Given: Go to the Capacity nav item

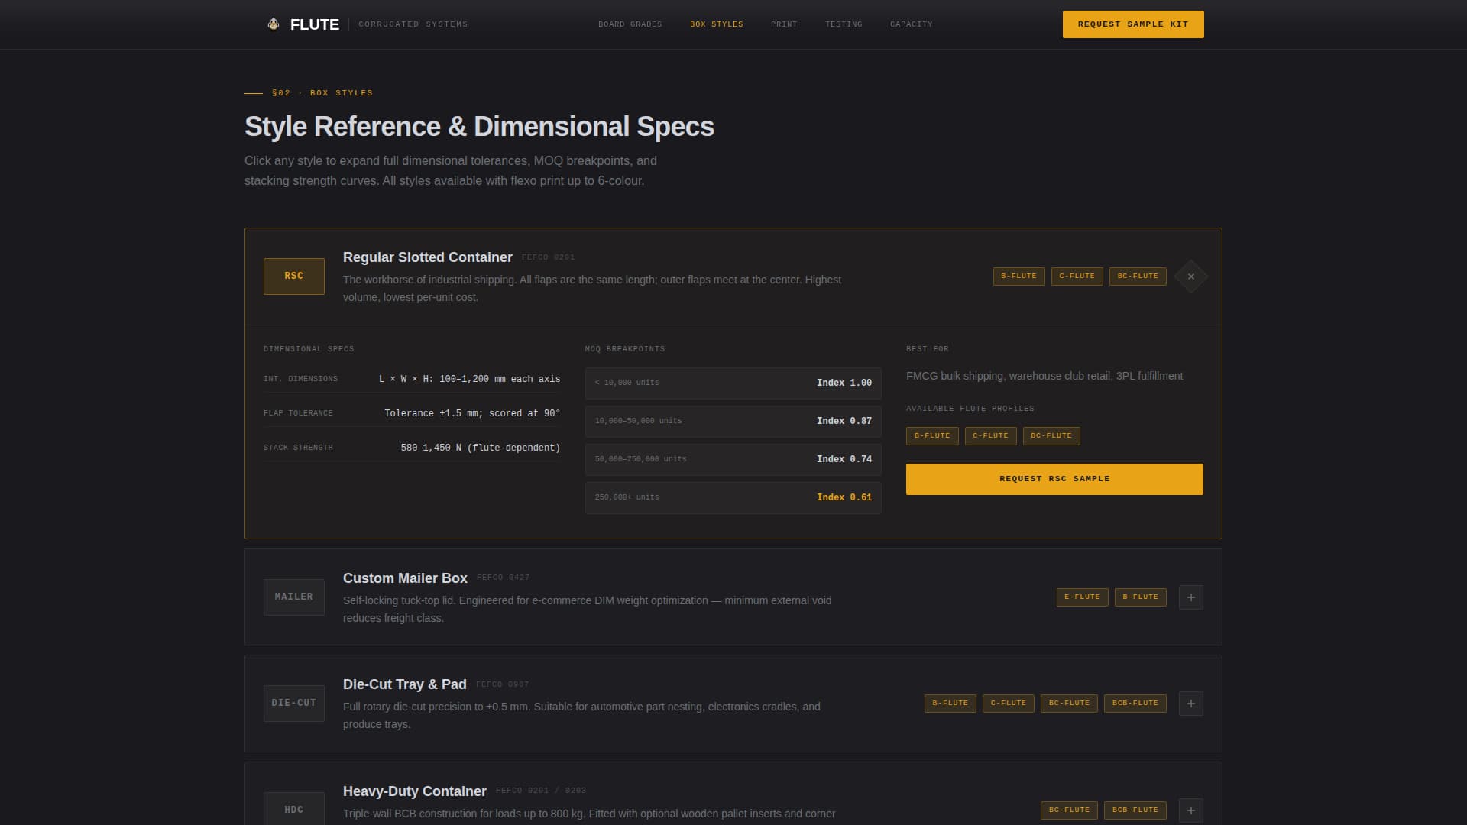Looking at the screenshot, I should (912, 24).
